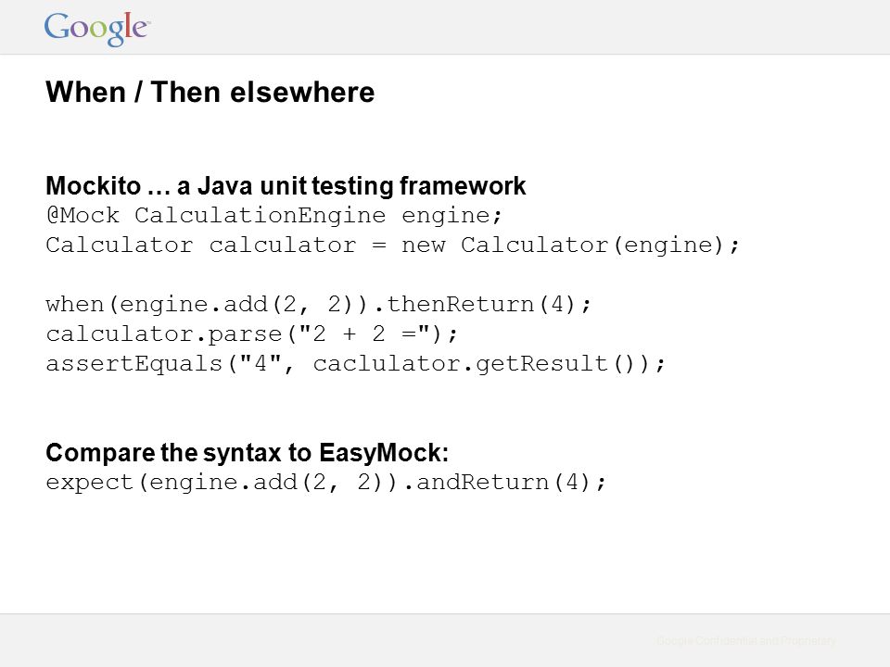890x667 pixels.
Task: Click the 'calculator.parse("2 + 2 =");' code line
Action: 251,333
